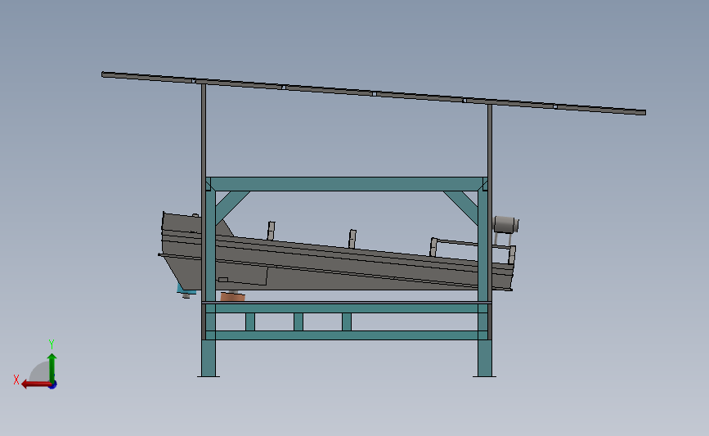Select the lowest horizontal teal frame beam
This screenshot has height=436, width=709.
coord(347,335)
